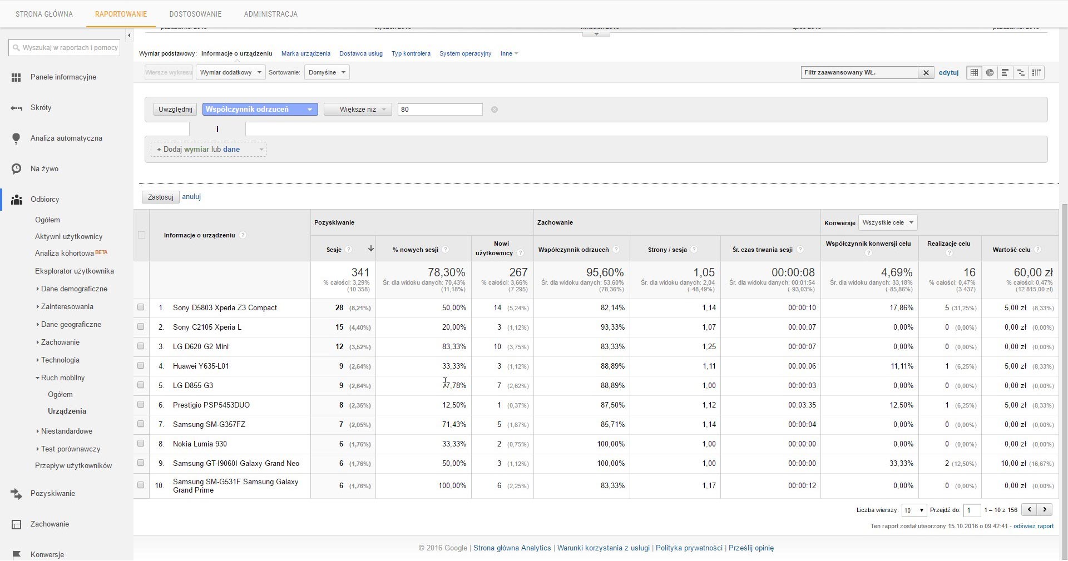Open the Większe niż operator dropdown

click(358, 110)
